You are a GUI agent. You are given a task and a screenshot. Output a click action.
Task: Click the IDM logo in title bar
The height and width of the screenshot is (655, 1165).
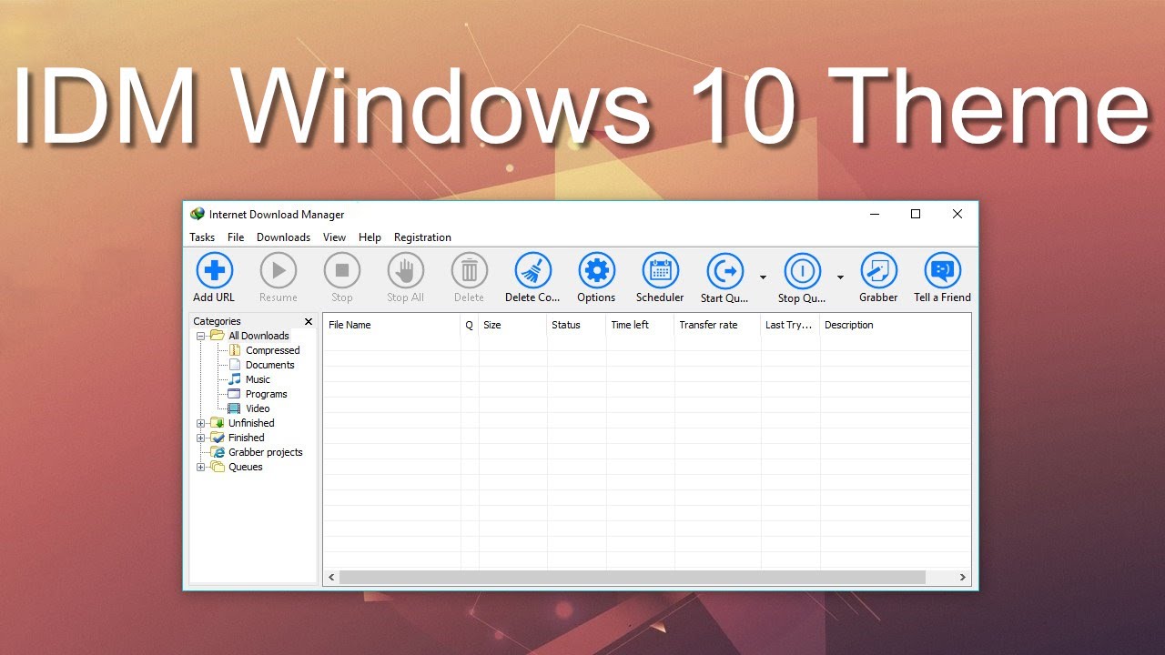point(198,214)
